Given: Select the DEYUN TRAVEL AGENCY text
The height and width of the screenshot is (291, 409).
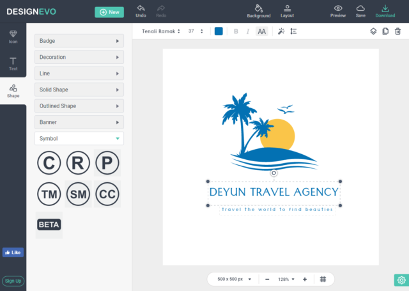Looking at the screenshot, I should tap(274, 193).
